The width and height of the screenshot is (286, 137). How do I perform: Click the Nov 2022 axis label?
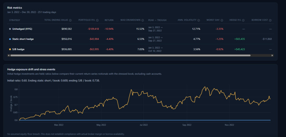click(x=229, y=125)
